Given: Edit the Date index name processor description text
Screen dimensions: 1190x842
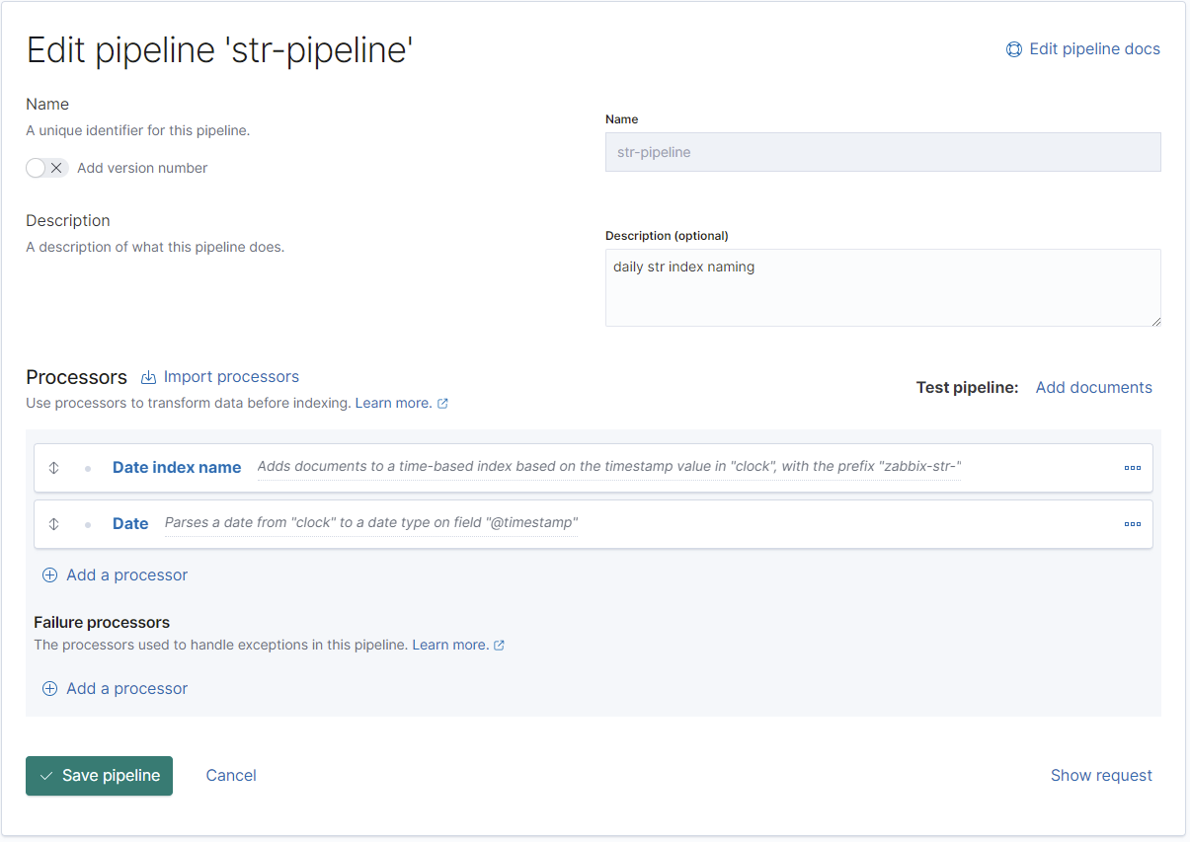Looking at the screenshot, I should [x=608, y=467].
